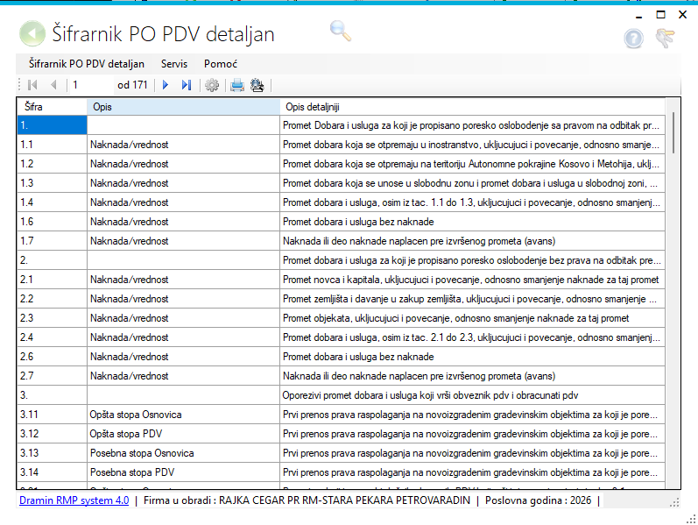Click the avans description in row 1.7
Screen dimensions: 698x525
click(420, 241)
